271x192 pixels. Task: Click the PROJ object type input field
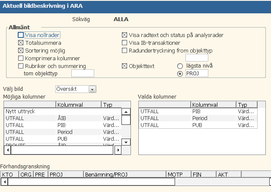coord(197,74)
